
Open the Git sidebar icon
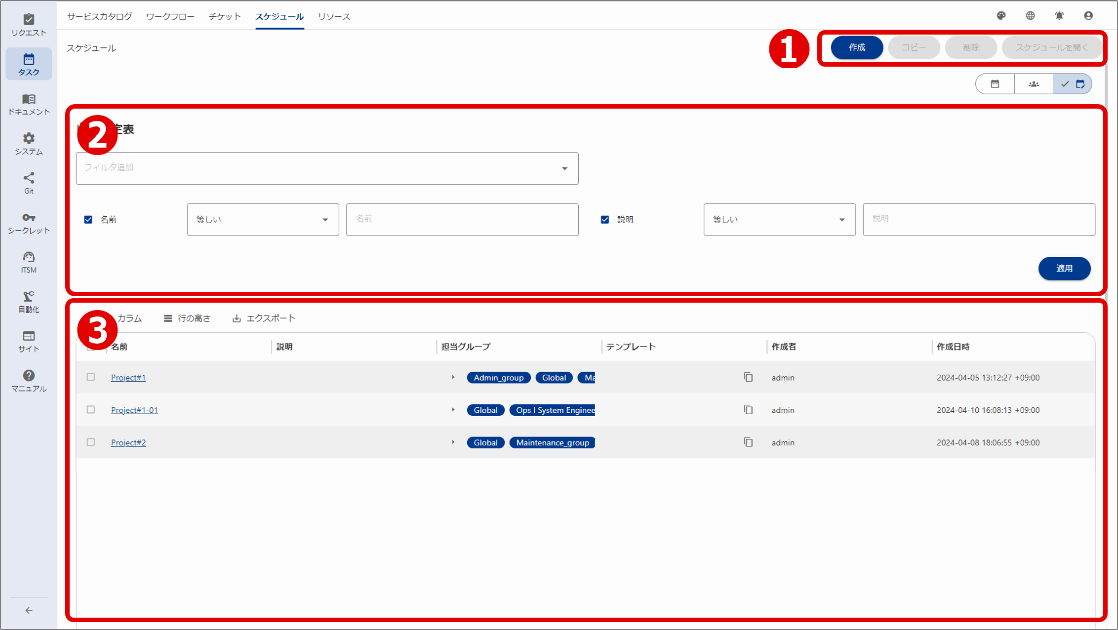(x=29, y=183)
